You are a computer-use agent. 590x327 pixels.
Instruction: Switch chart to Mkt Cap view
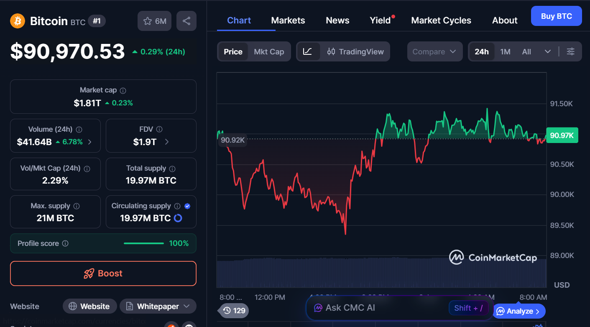269,51
